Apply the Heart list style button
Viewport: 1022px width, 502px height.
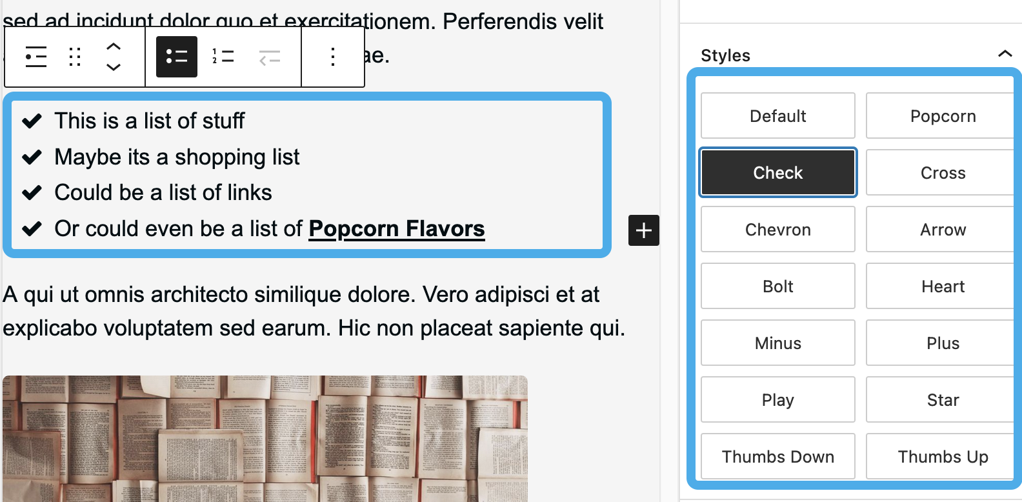943,286
